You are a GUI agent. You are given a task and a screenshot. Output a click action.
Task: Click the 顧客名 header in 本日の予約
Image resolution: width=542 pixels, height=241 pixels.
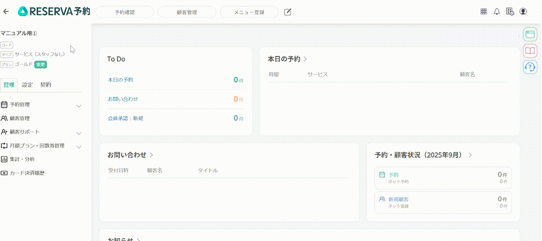coord(467,74)
